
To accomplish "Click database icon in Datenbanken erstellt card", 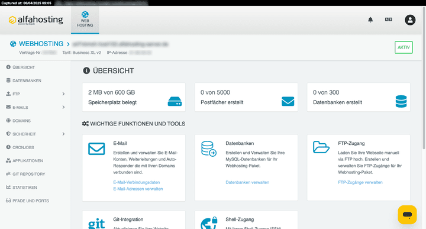I will click(x=401, y=101).
